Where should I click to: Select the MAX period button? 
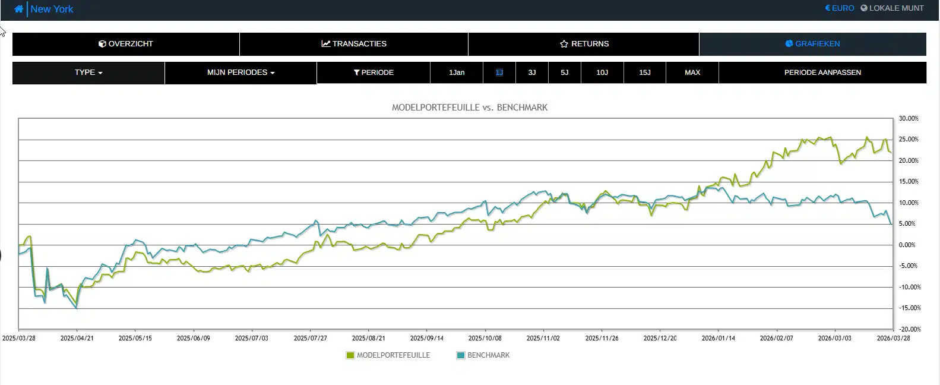click(x=692, y=72)
